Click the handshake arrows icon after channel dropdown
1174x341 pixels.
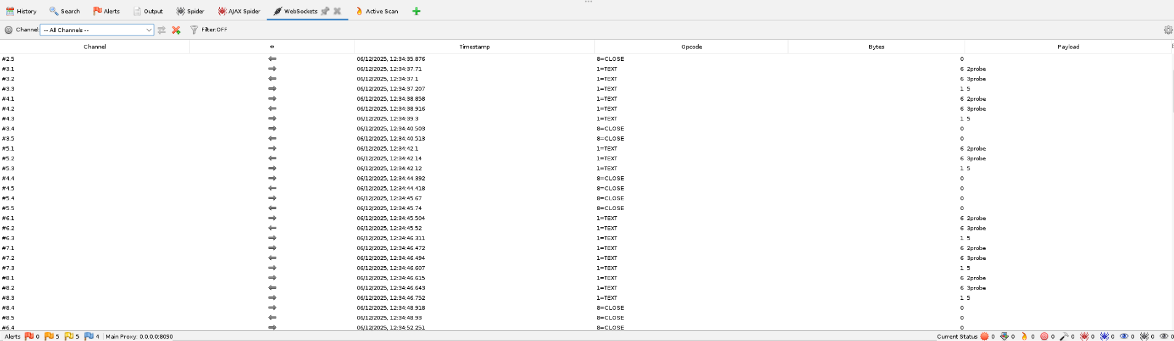click(x=161, y=29)
